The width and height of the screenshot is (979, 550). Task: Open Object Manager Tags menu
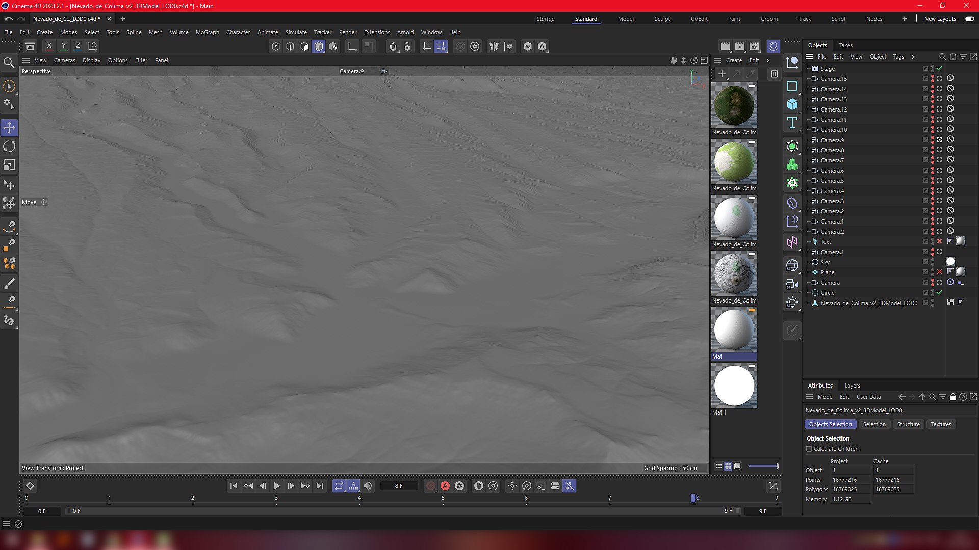coord(898,57)
